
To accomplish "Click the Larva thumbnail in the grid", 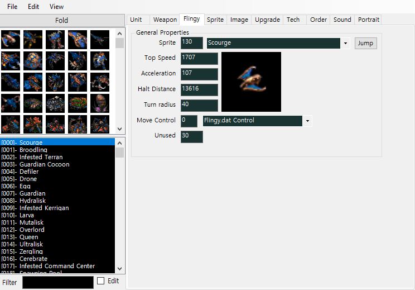I will point(11,82).
